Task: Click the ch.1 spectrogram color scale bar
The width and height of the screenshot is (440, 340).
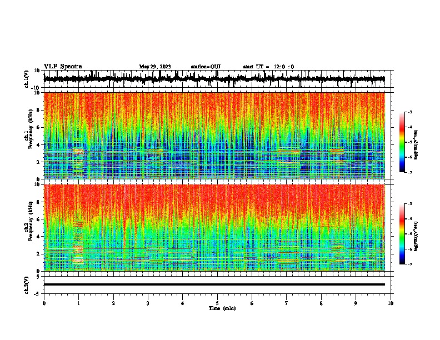Action: coord(402,142)
